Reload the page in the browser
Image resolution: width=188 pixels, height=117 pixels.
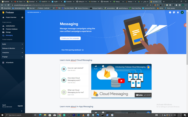(9, 5)
